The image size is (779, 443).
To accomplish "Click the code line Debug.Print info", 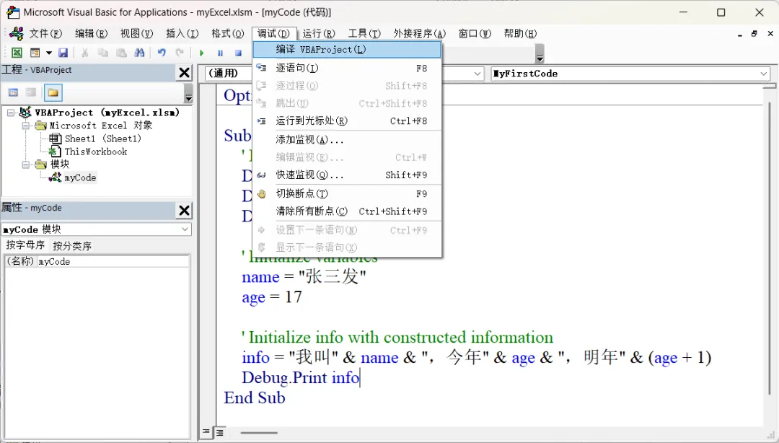I will click(x=301, y=378).
